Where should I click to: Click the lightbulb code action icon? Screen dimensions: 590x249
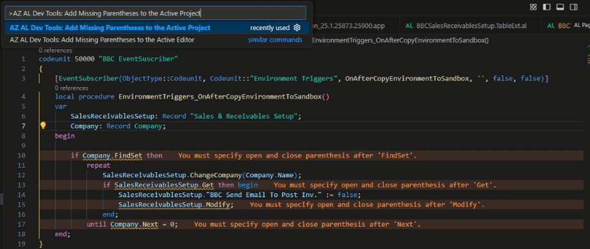(43, 125)
